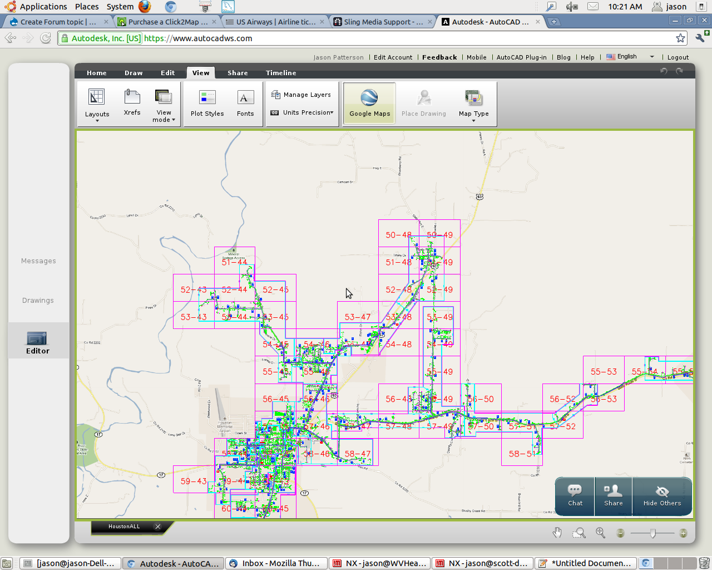Click the zoom-in plus button
712x570 pixels.
(683, 533)
